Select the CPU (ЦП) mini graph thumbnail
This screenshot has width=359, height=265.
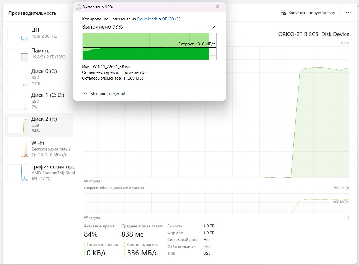pyautogui.click(x=18, y=34)
